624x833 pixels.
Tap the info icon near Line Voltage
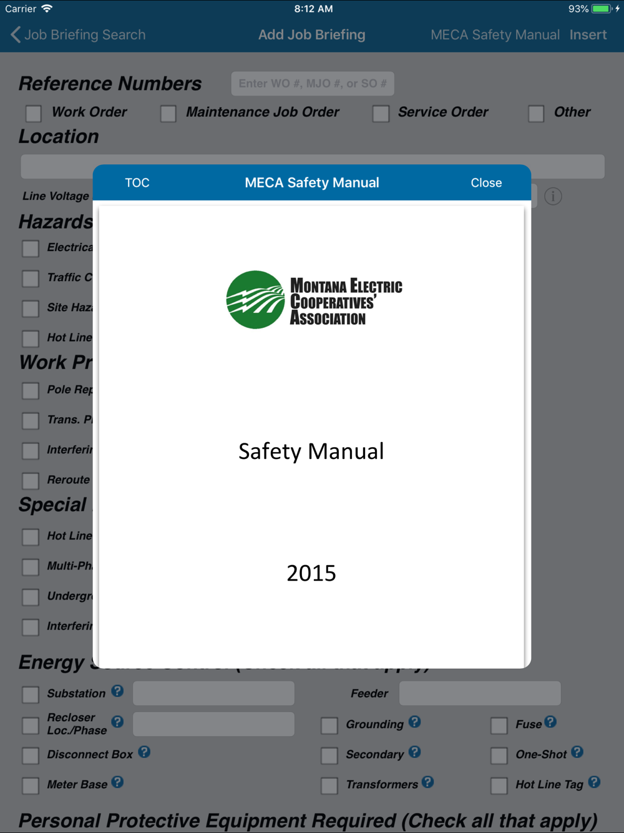(553, 197)
